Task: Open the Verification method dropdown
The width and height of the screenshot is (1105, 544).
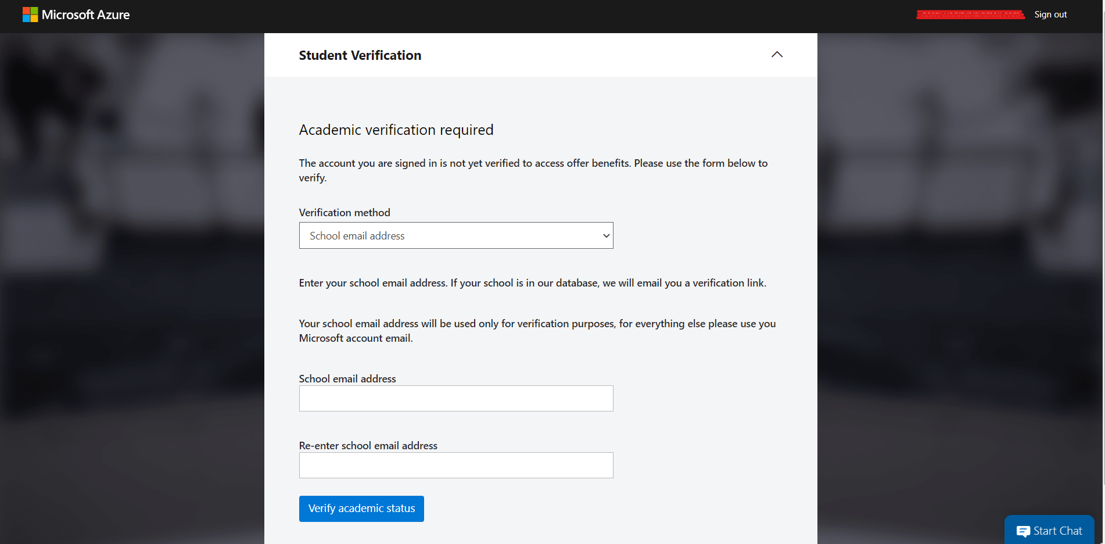Action: [456, 235]
